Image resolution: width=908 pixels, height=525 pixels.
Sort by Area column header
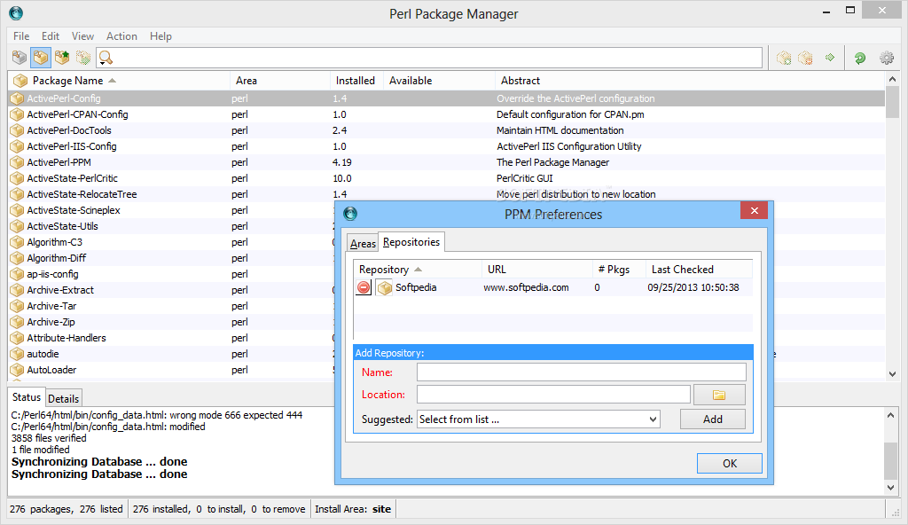click(x=279, y=81)
